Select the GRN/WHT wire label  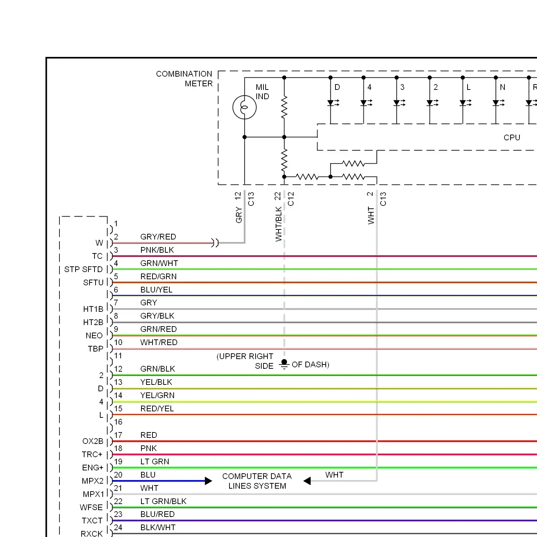159,263
